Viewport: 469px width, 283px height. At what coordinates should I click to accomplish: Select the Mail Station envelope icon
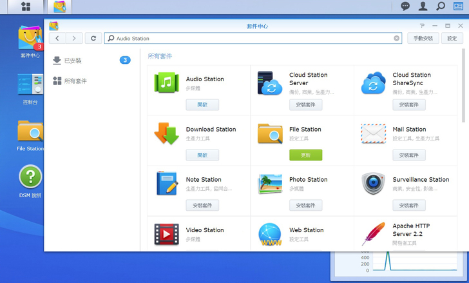pyautogui.click(x=373, y=133)
